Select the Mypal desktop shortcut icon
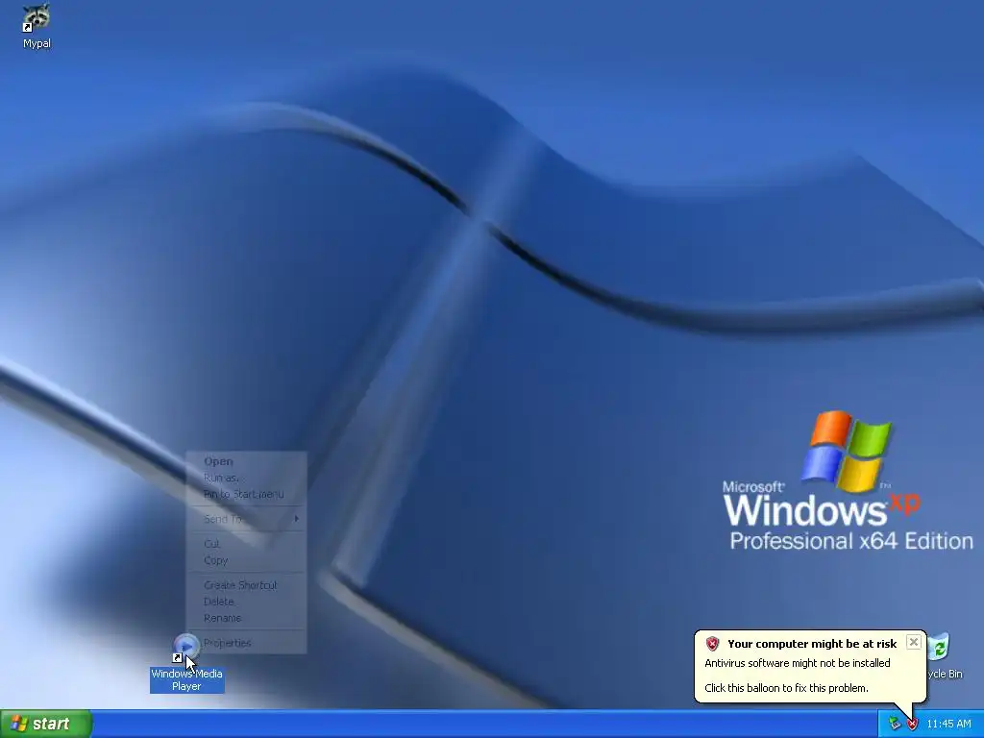The image size is (984, 738). (37, 18)
